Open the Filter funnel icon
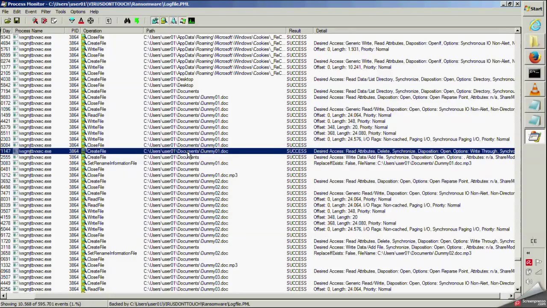The width and height of the screenshot is (547, 308). coord(72,21)
